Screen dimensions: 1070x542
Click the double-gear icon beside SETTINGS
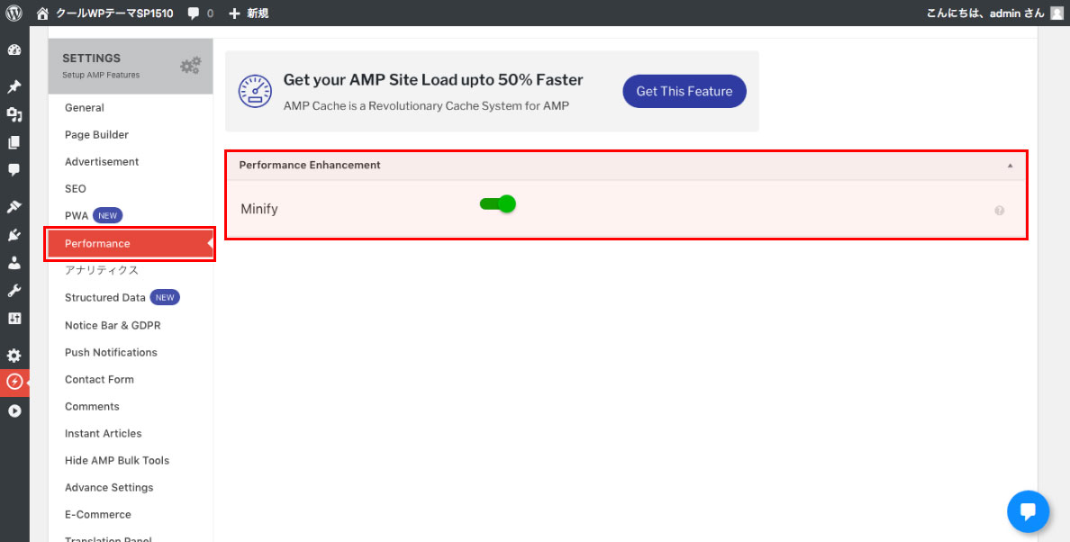click(190, 66)
